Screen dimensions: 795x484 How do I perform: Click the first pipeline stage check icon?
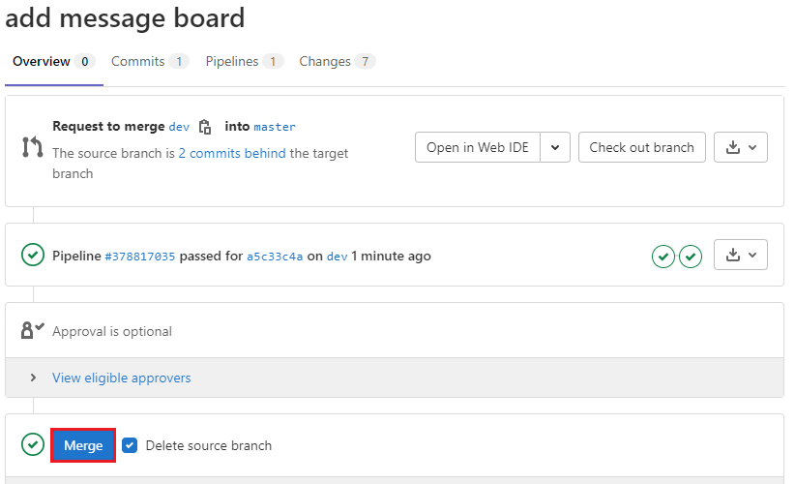(x=663, y=257)
